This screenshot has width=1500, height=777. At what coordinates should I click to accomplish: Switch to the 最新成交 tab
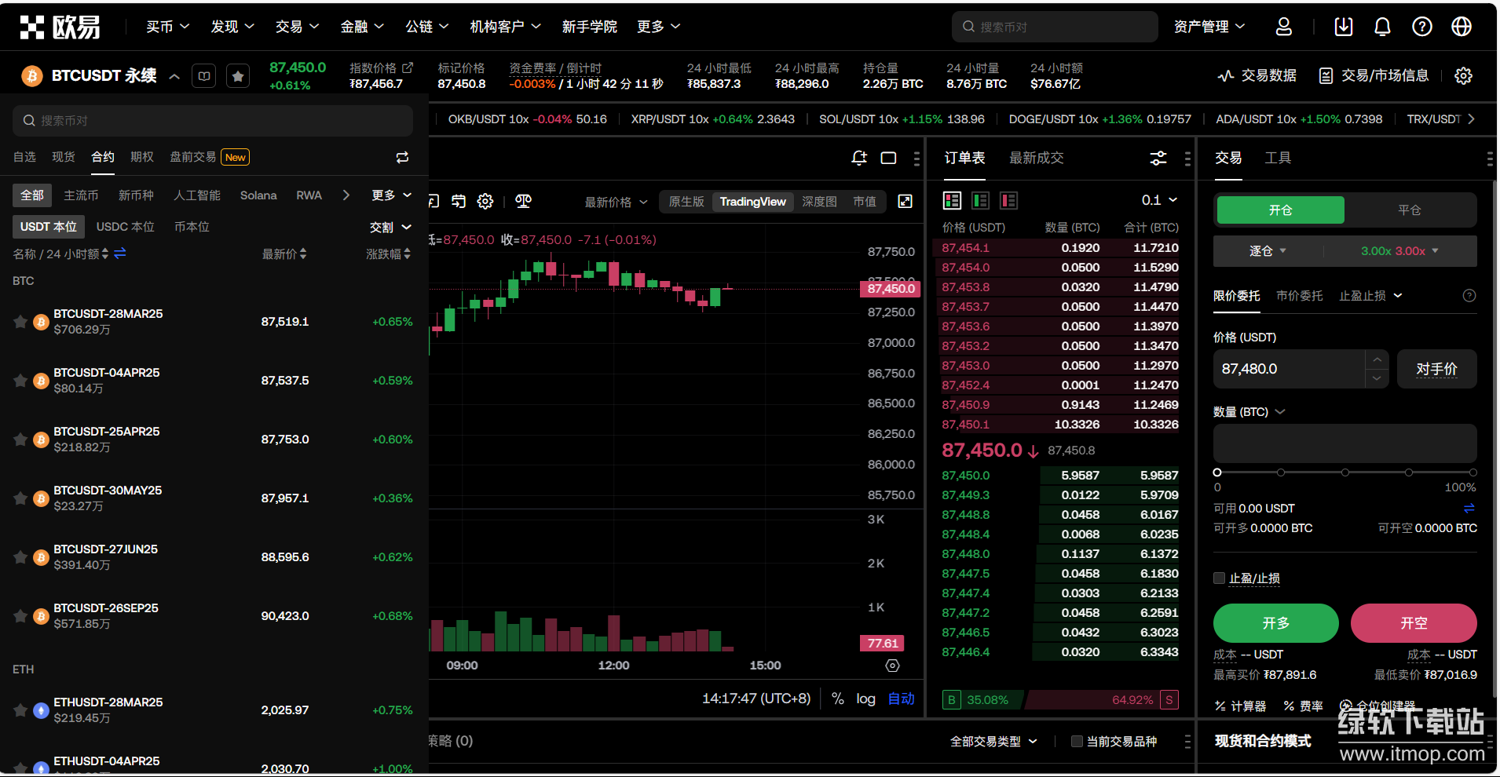[x=1036, y=158]
